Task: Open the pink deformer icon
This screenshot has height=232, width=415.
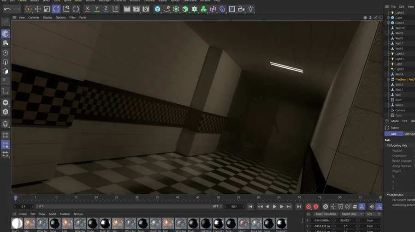Action: tap(213, 9)
